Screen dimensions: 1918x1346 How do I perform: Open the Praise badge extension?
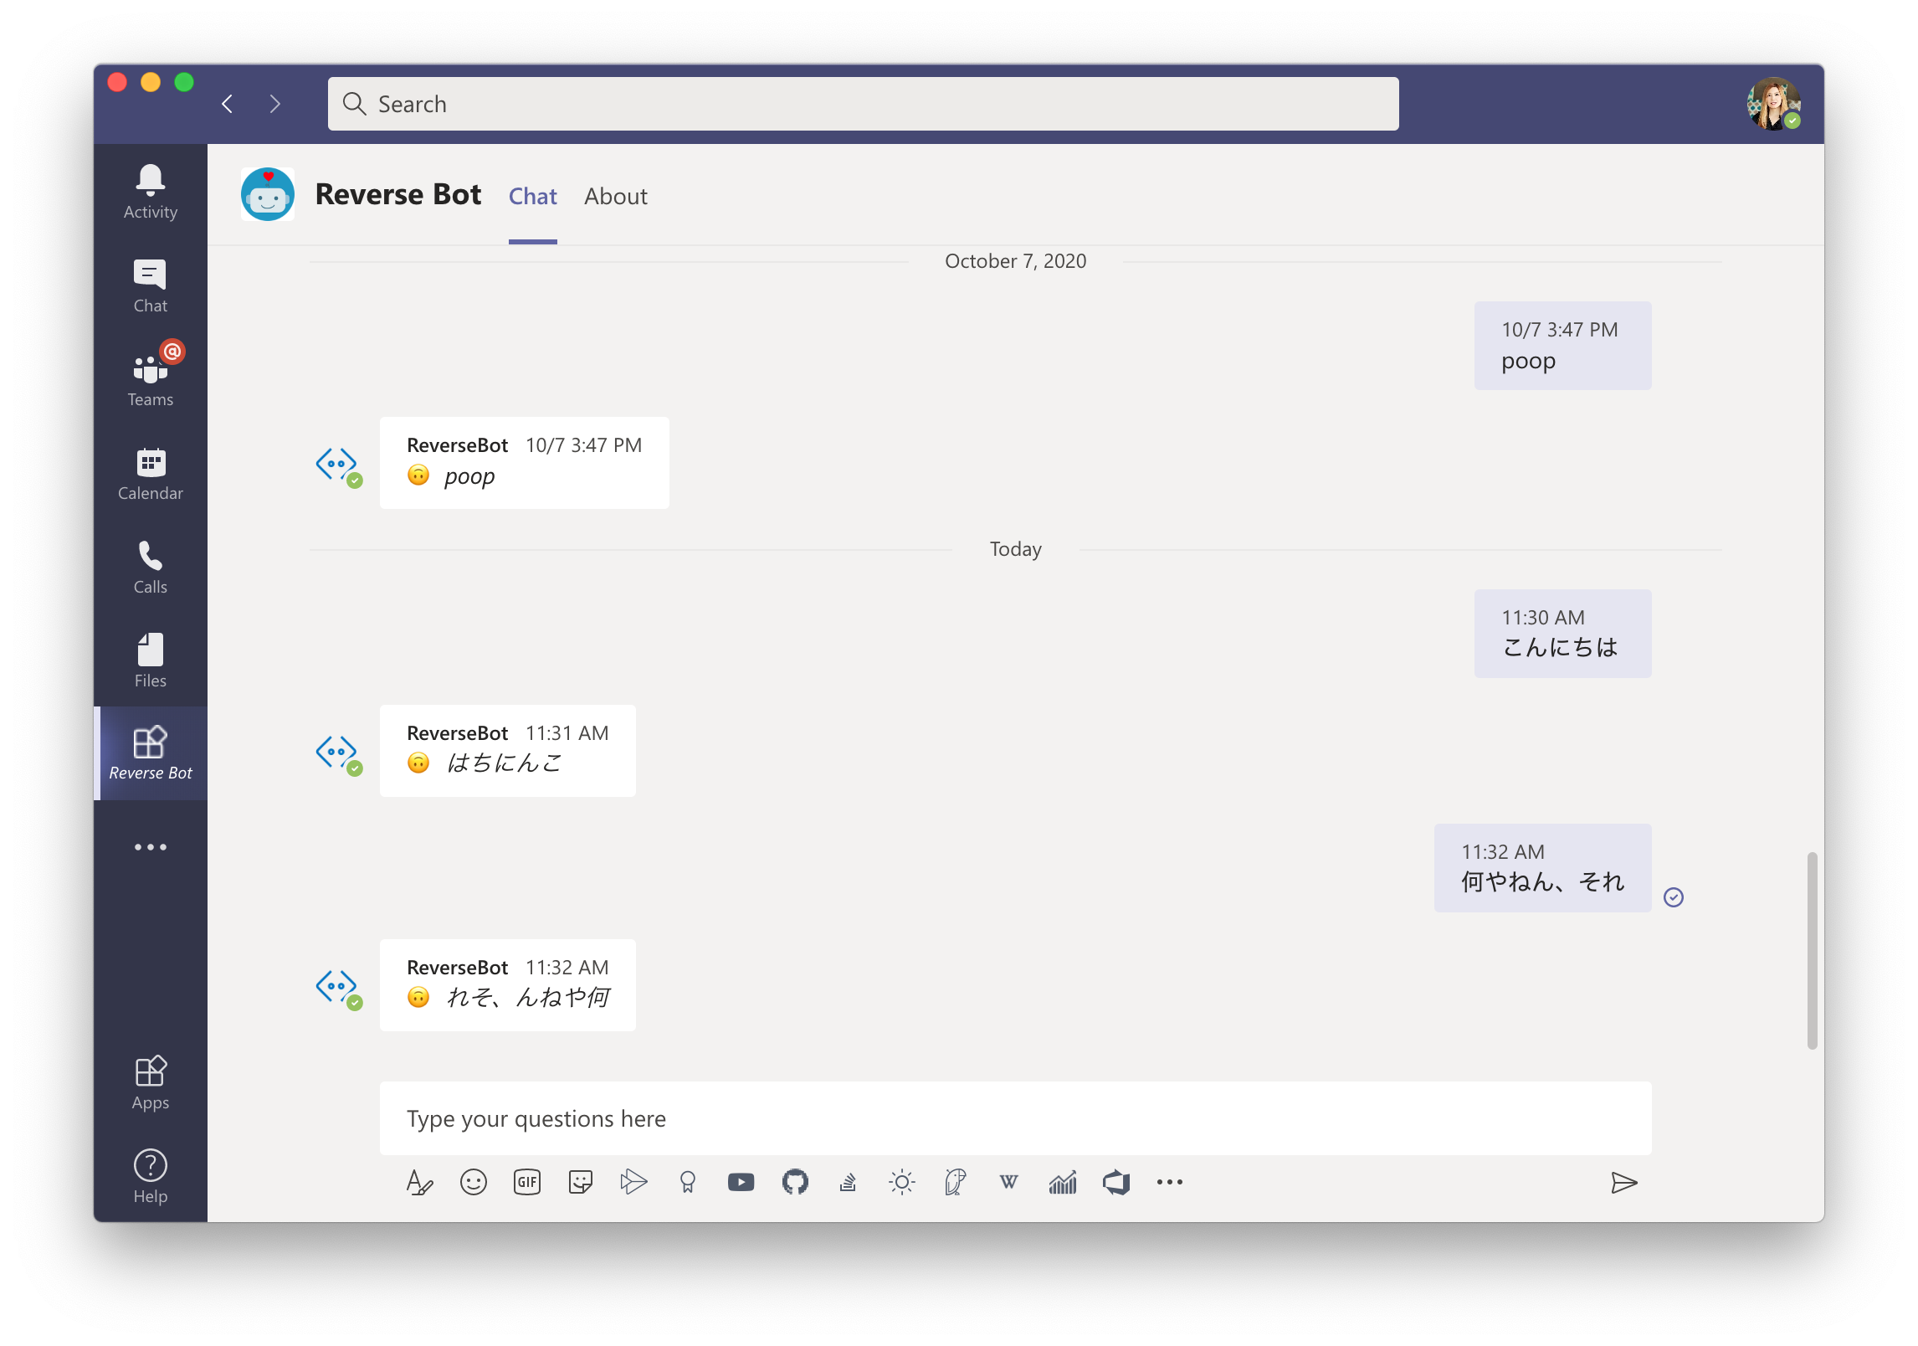click(687, 1182)
